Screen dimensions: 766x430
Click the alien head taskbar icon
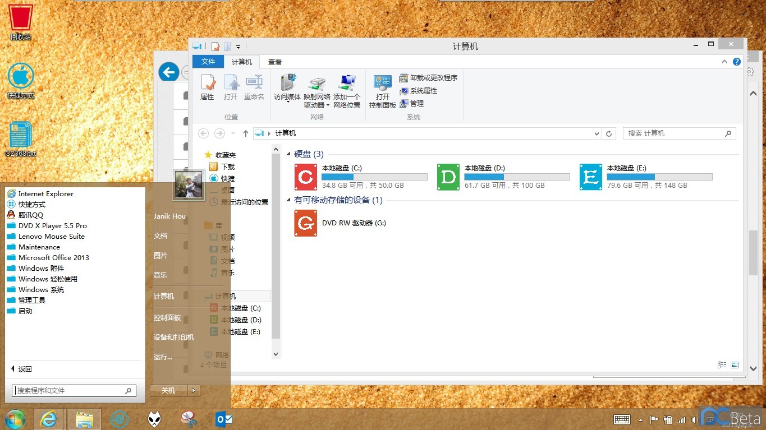pyautogui.click(x=154, y=419)
